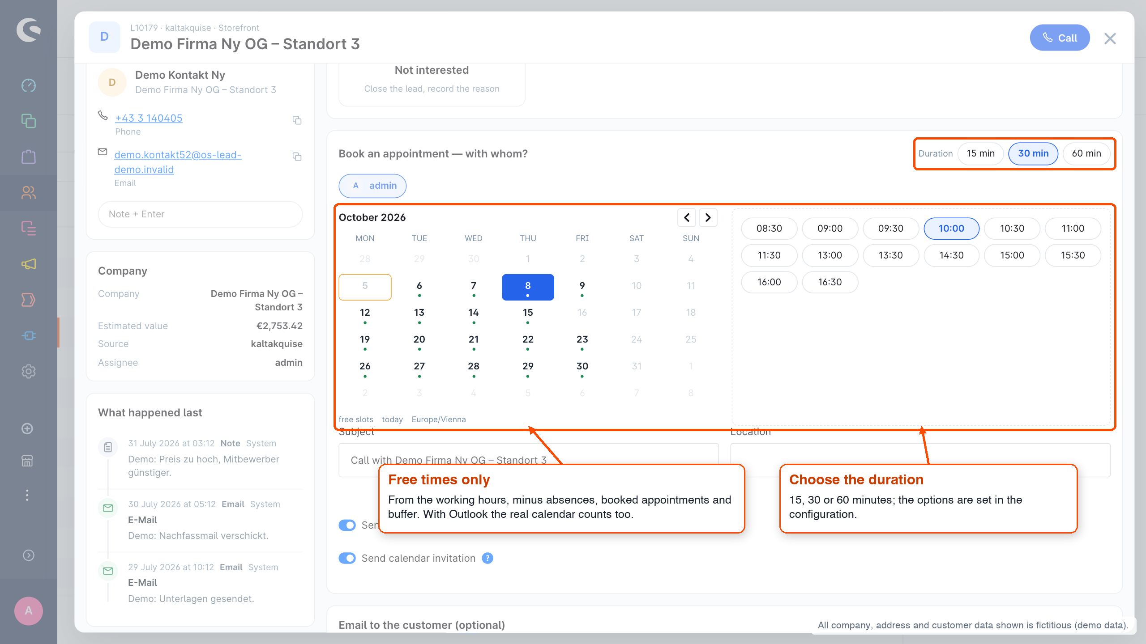Image resolution: width=1146 pixels, height=644 pixels.
Task: Copy the email address via copy icon
Action: pos(297,157)
